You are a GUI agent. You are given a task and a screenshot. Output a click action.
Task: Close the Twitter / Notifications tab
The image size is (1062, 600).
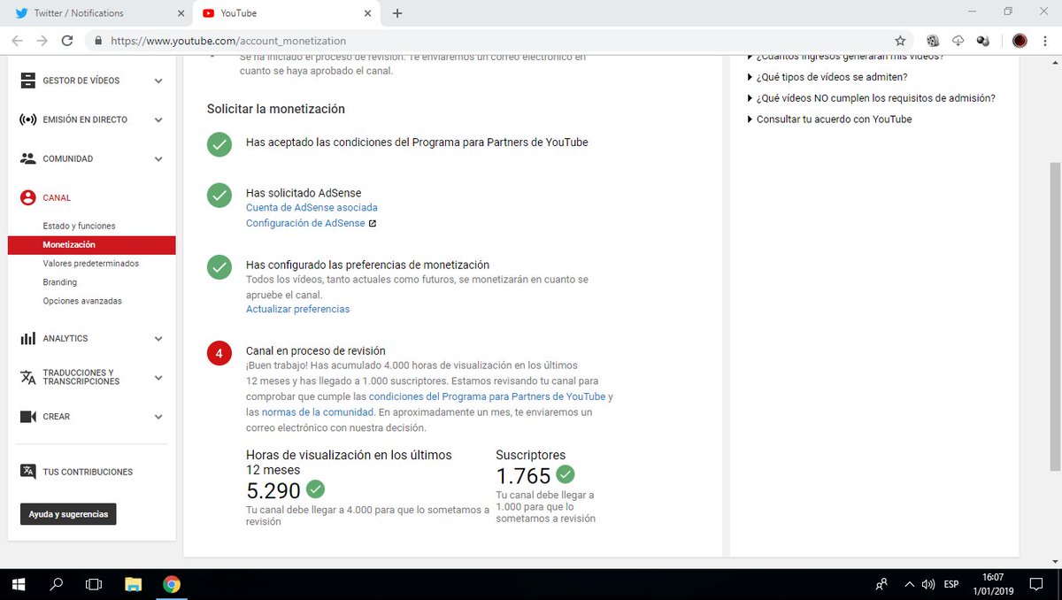coord(180,13)
